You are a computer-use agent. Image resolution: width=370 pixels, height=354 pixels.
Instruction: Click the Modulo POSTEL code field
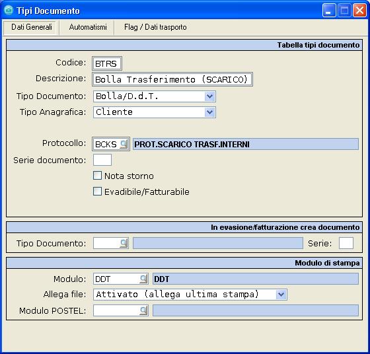(x=116, y=310)
